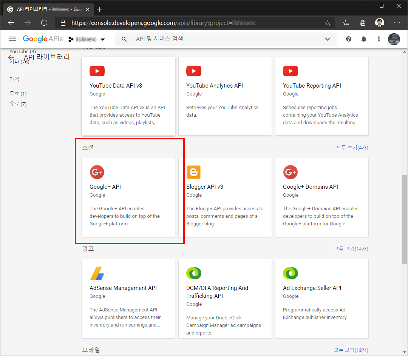View all 4 social APIs link
The image size is (408, 356).
click(x=352, y=148)
